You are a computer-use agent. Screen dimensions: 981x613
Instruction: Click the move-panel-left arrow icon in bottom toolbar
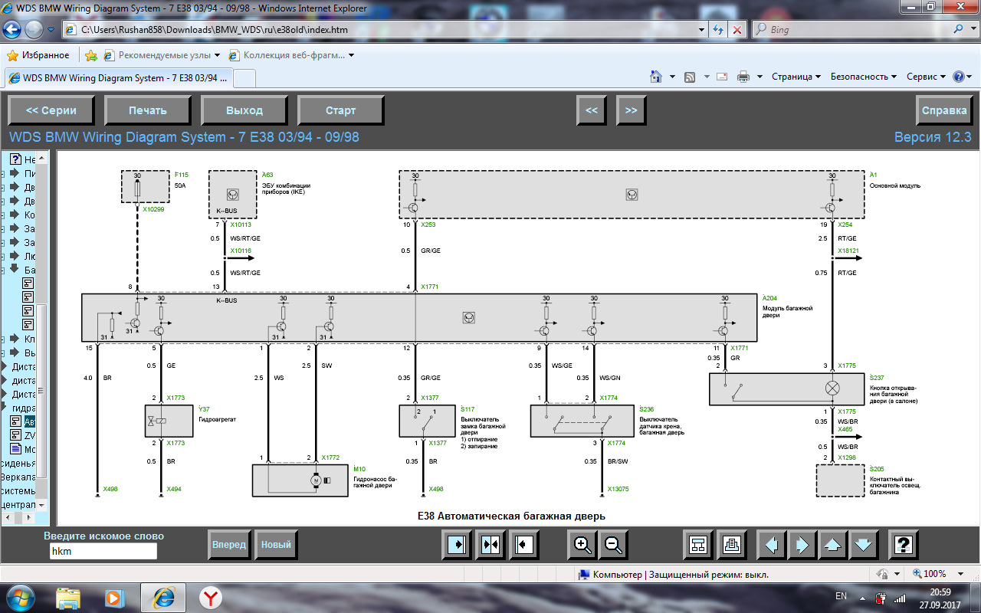525,545
